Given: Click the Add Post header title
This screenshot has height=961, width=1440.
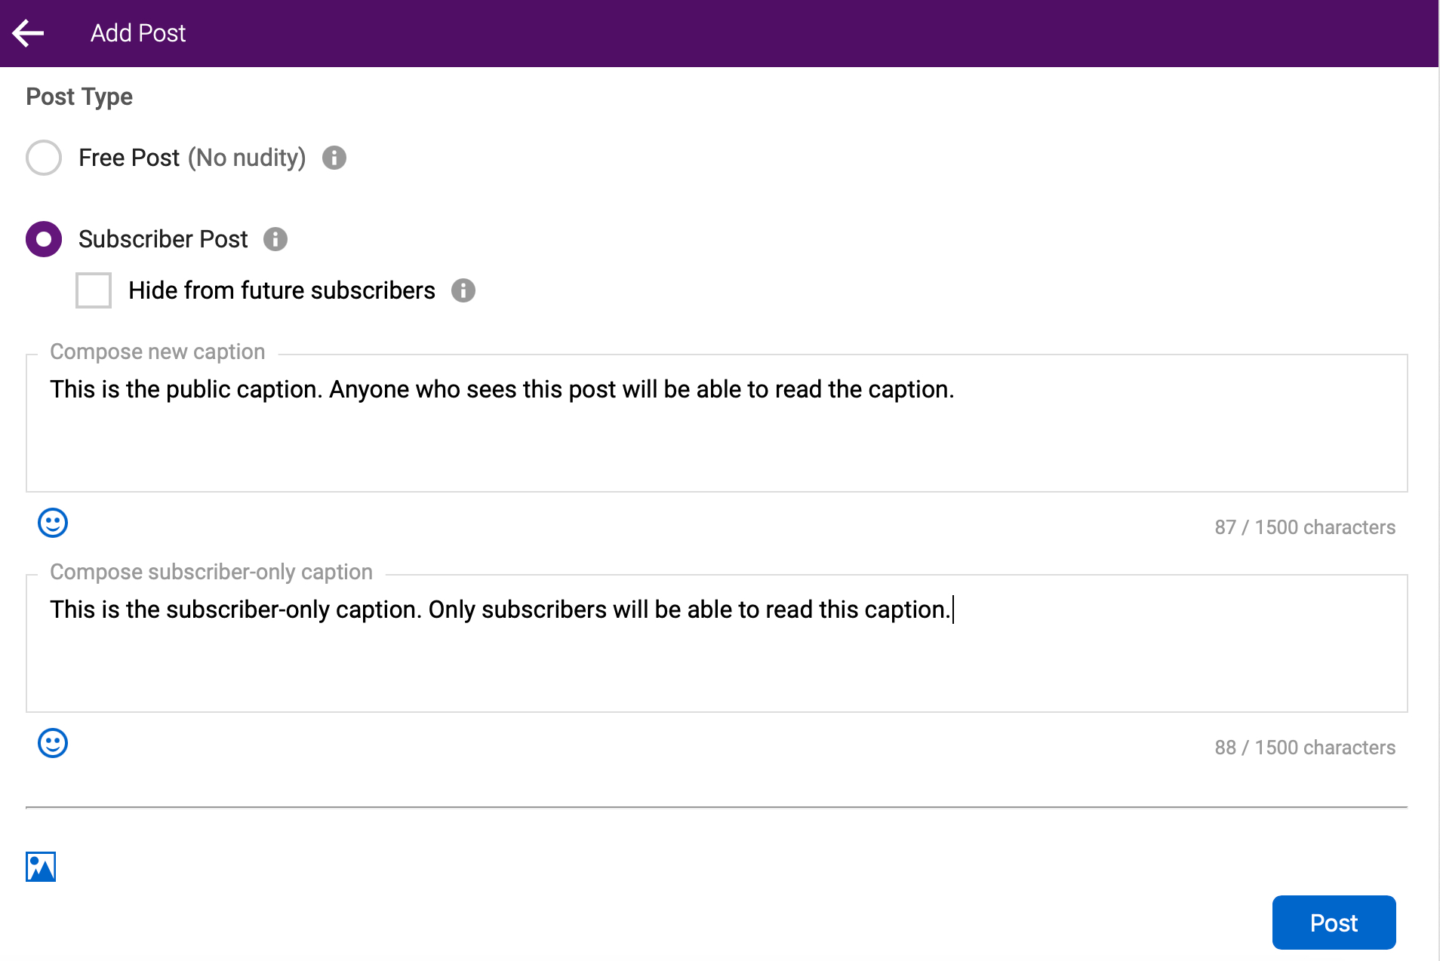Looking at the screenshot, I should (138, 33).
